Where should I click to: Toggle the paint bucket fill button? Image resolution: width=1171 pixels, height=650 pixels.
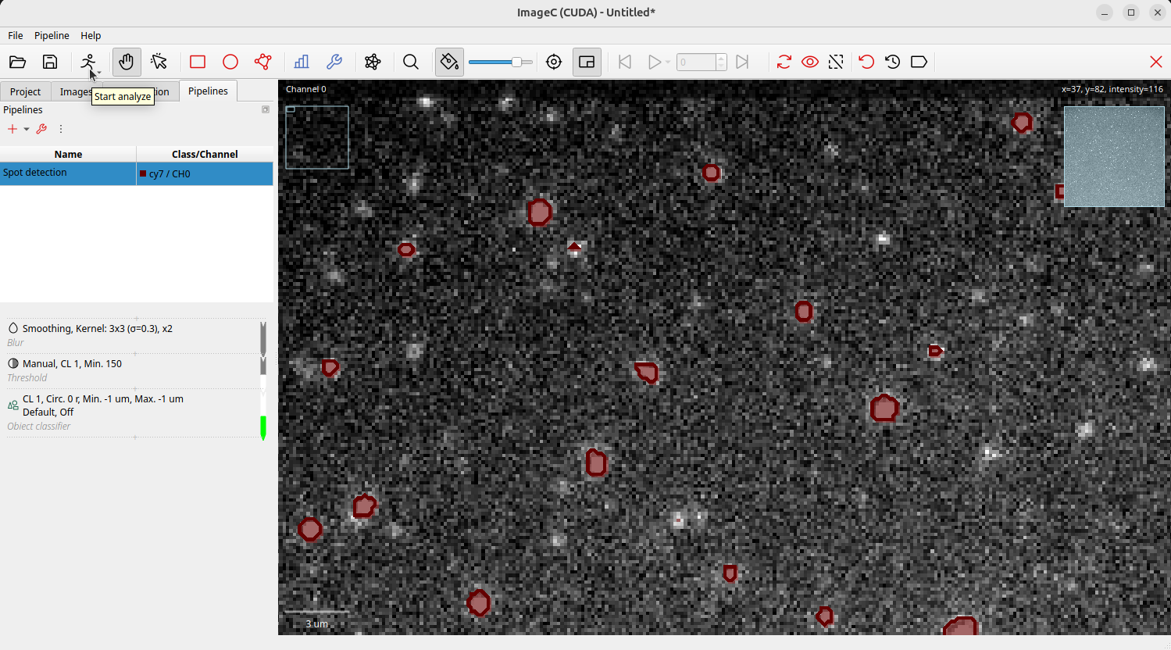pos(449,62)
